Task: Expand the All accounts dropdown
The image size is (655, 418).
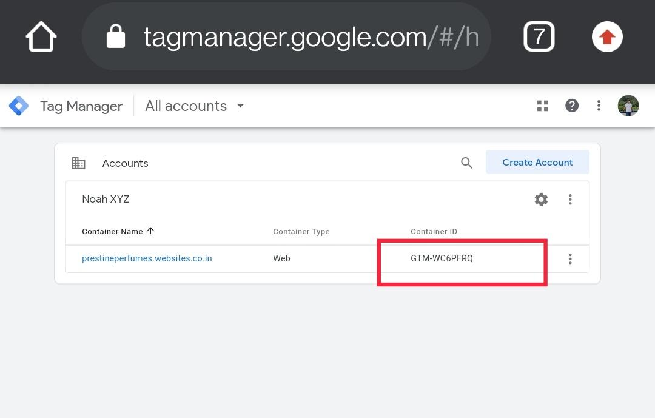Action: tap(194, 106)
